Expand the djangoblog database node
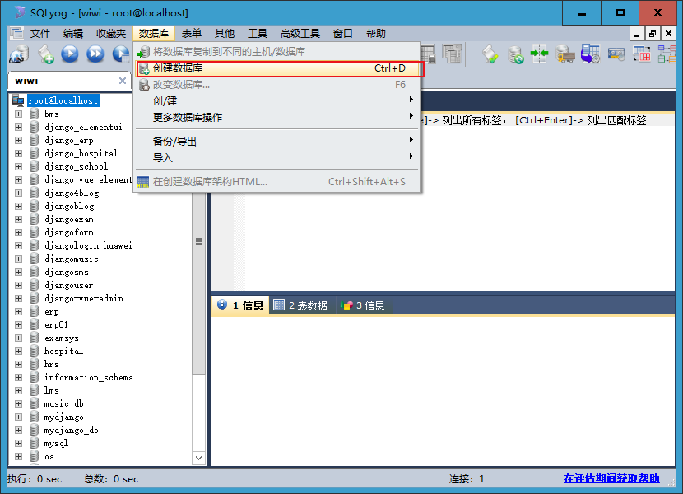 [18, 206]
